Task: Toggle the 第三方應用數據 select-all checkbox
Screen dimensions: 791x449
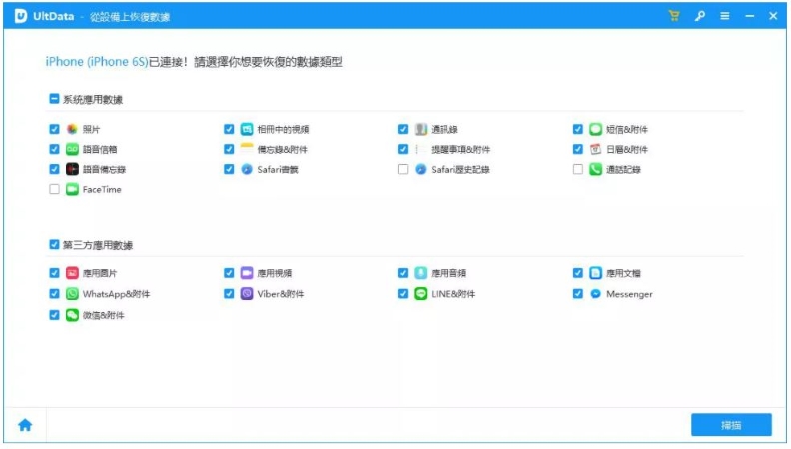Action: point(54,244)
